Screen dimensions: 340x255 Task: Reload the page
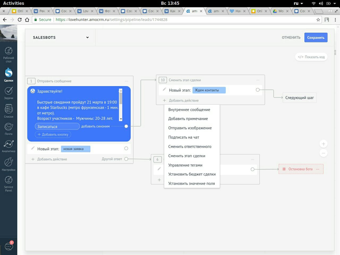(x=20, y=20)
